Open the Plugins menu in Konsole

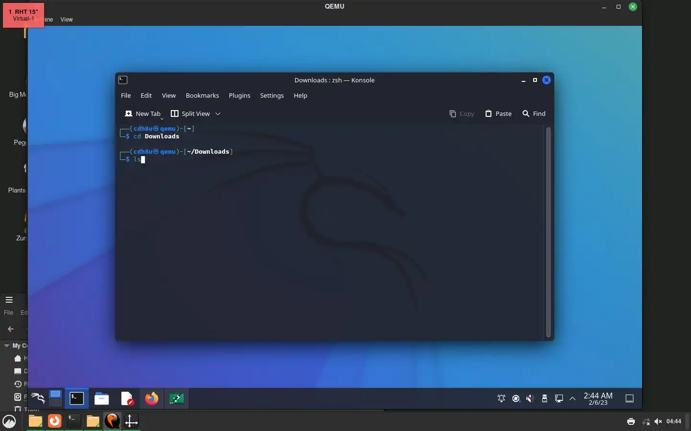point(239,95)
